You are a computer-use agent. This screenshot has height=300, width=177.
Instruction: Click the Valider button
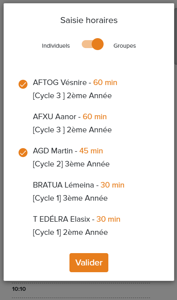click(89, 263)
